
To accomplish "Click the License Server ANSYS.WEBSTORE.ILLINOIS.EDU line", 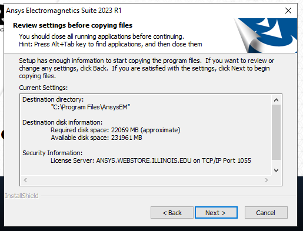I will point(151,160).
